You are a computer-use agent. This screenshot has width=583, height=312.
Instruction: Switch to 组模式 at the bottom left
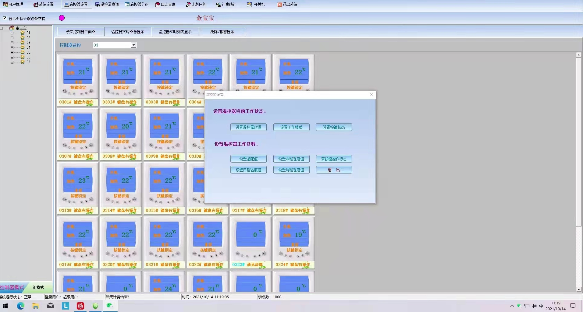(38, 287)
